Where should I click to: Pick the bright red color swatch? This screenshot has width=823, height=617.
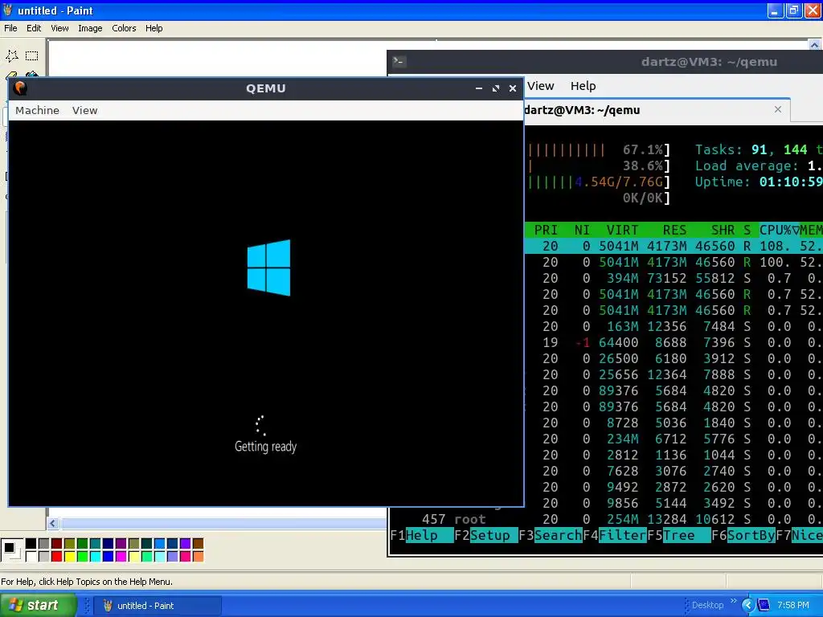(x=57, y=556)
